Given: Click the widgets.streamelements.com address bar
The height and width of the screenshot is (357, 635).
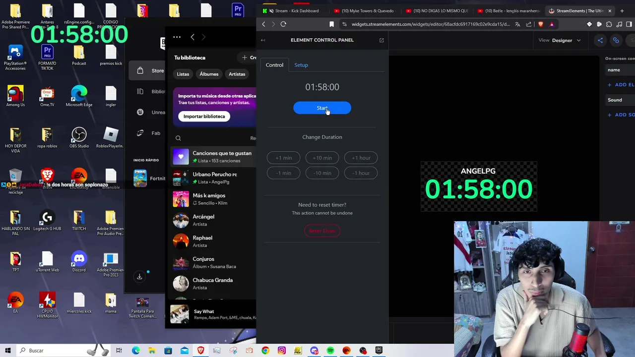Looking at the screenshot, I should click(430, 24).
